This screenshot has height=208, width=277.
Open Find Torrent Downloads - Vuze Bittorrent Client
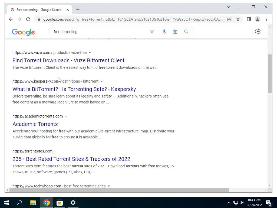point(68,60)
